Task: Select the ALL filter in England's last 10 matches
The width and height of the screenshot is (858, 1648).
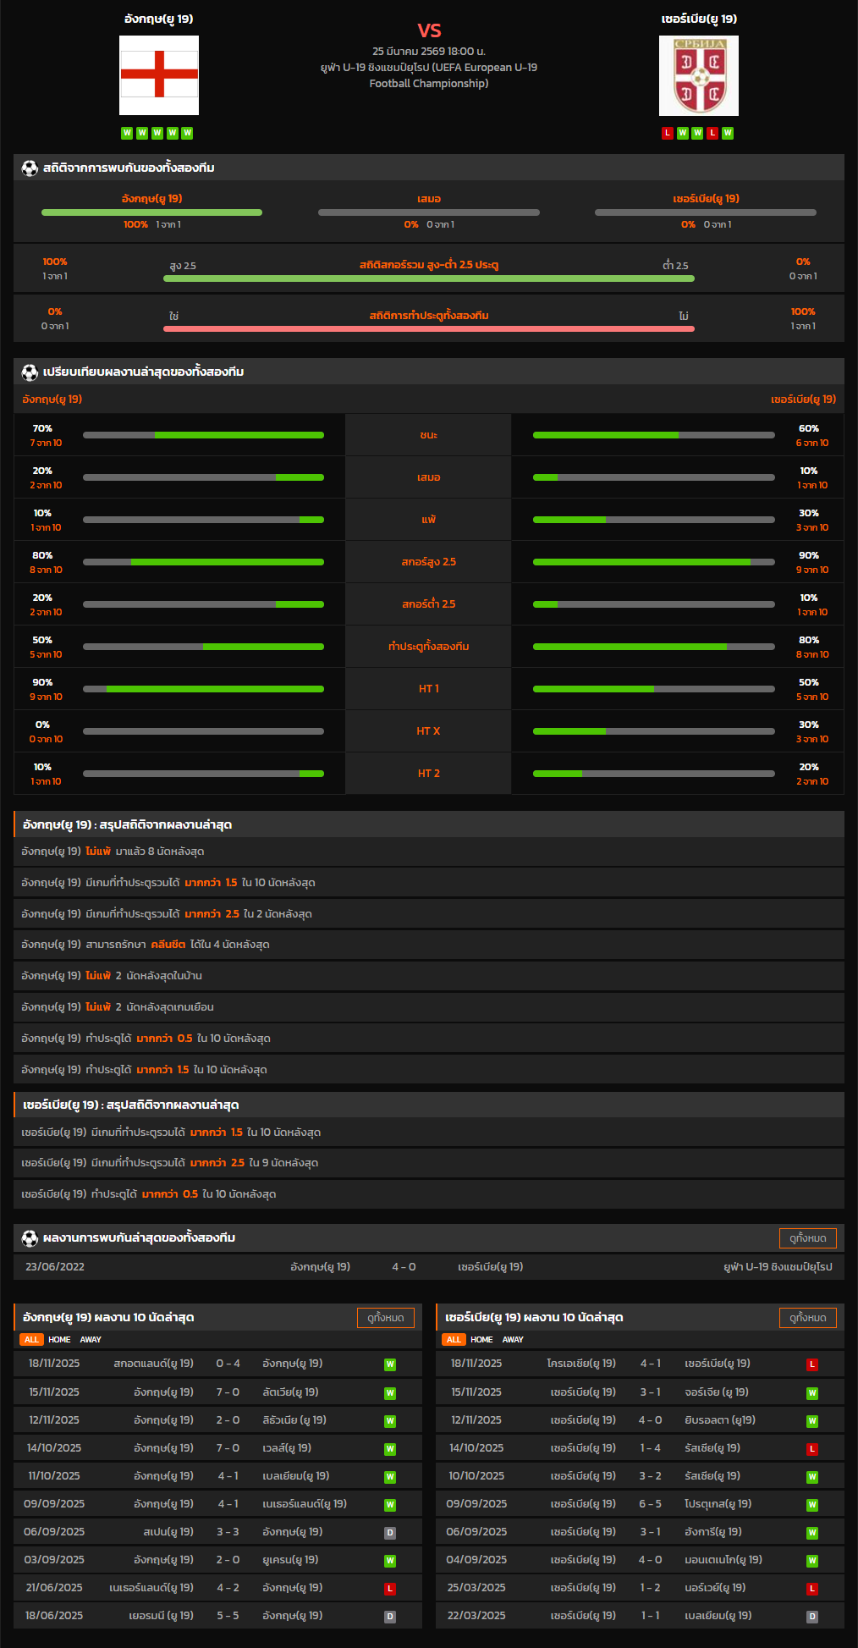Action: coord(31,1340)
